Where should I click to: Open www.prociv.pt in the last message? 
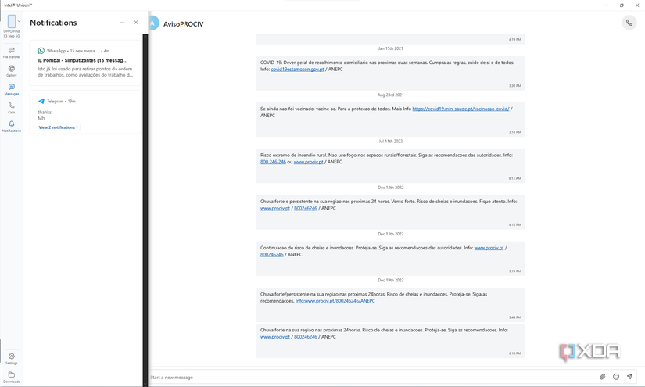274,337
